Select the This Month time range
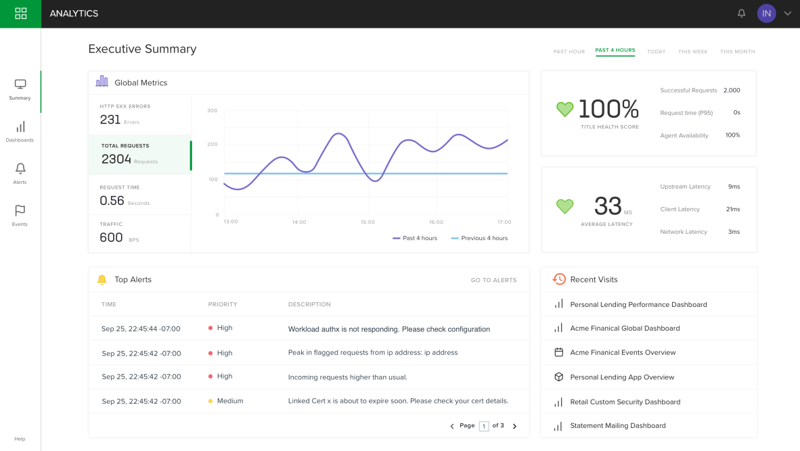The image size is (800, 451). tap(737, 51)
